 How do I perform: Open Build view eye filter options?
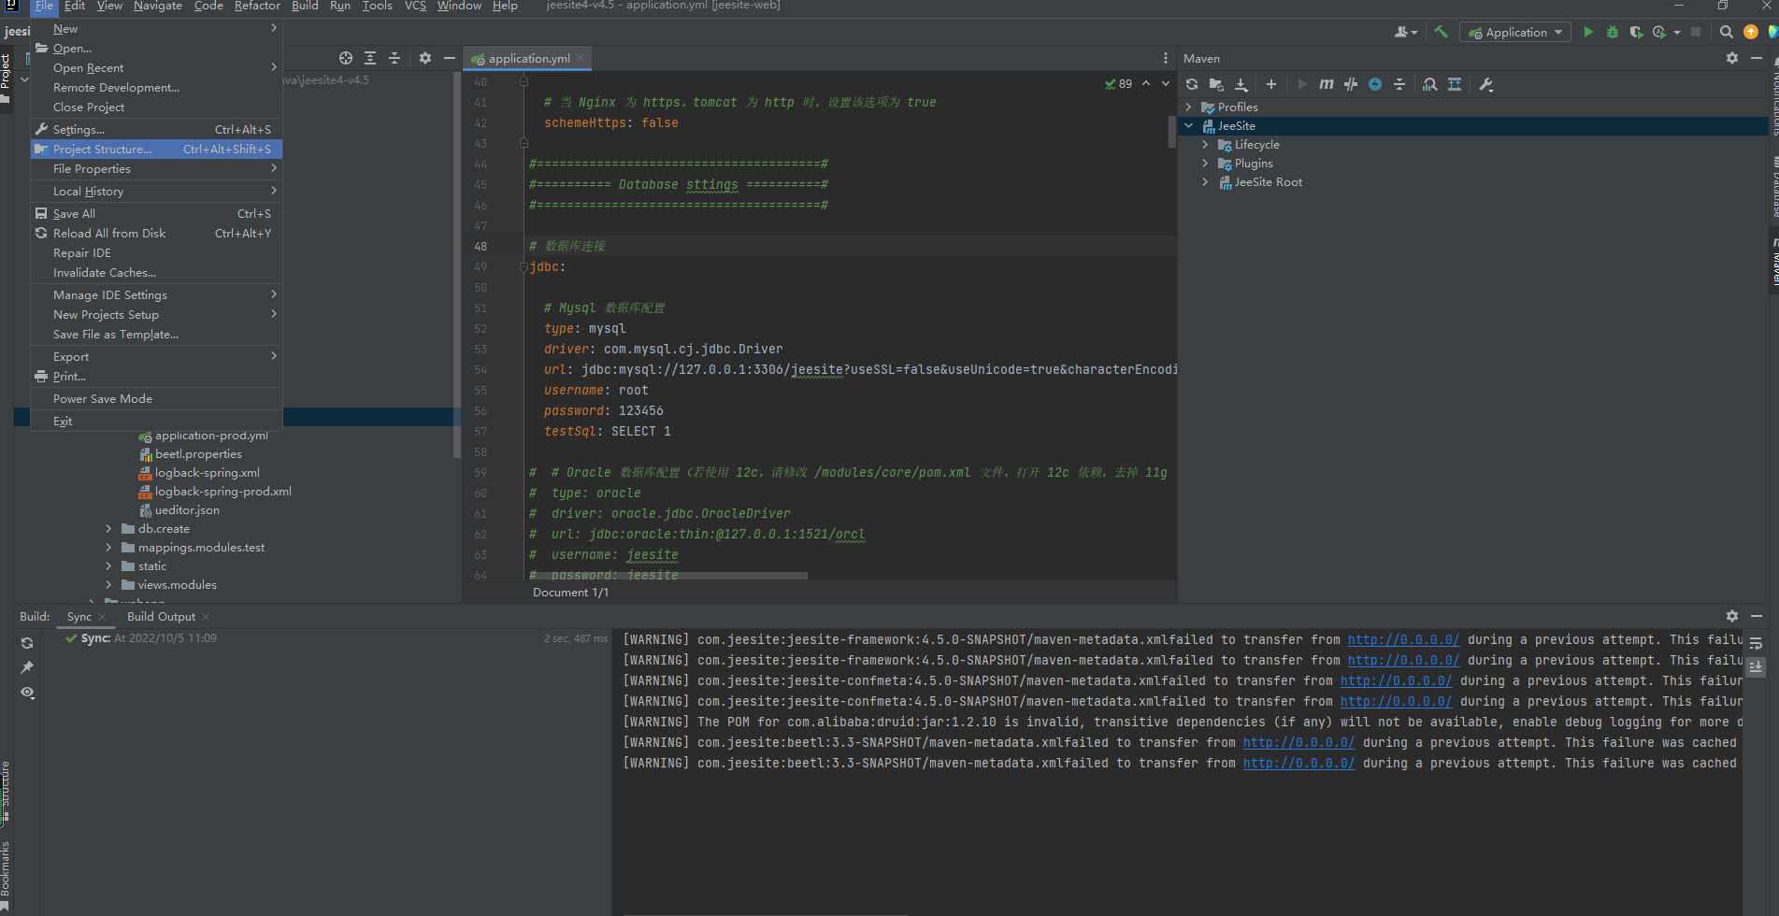coord(27,693)
